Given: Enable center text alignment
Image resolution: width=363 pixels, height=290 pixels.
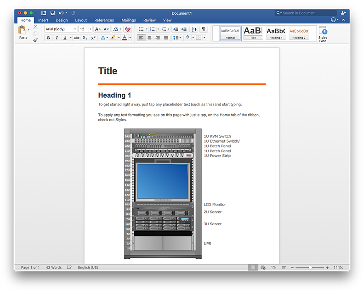Looking at the screenshot, I should (x=149, y=38).
